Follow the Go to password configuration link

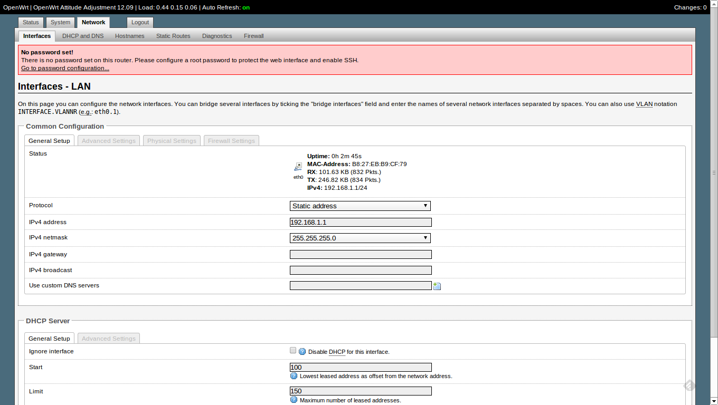point(65,68)
